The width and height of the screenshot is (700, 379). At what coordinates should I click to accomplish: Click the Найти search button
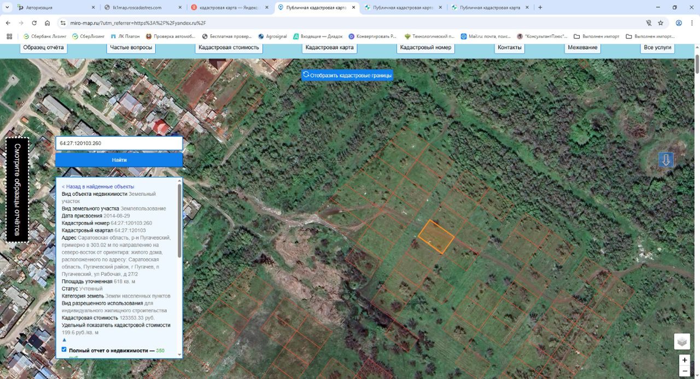click(119, 160)
